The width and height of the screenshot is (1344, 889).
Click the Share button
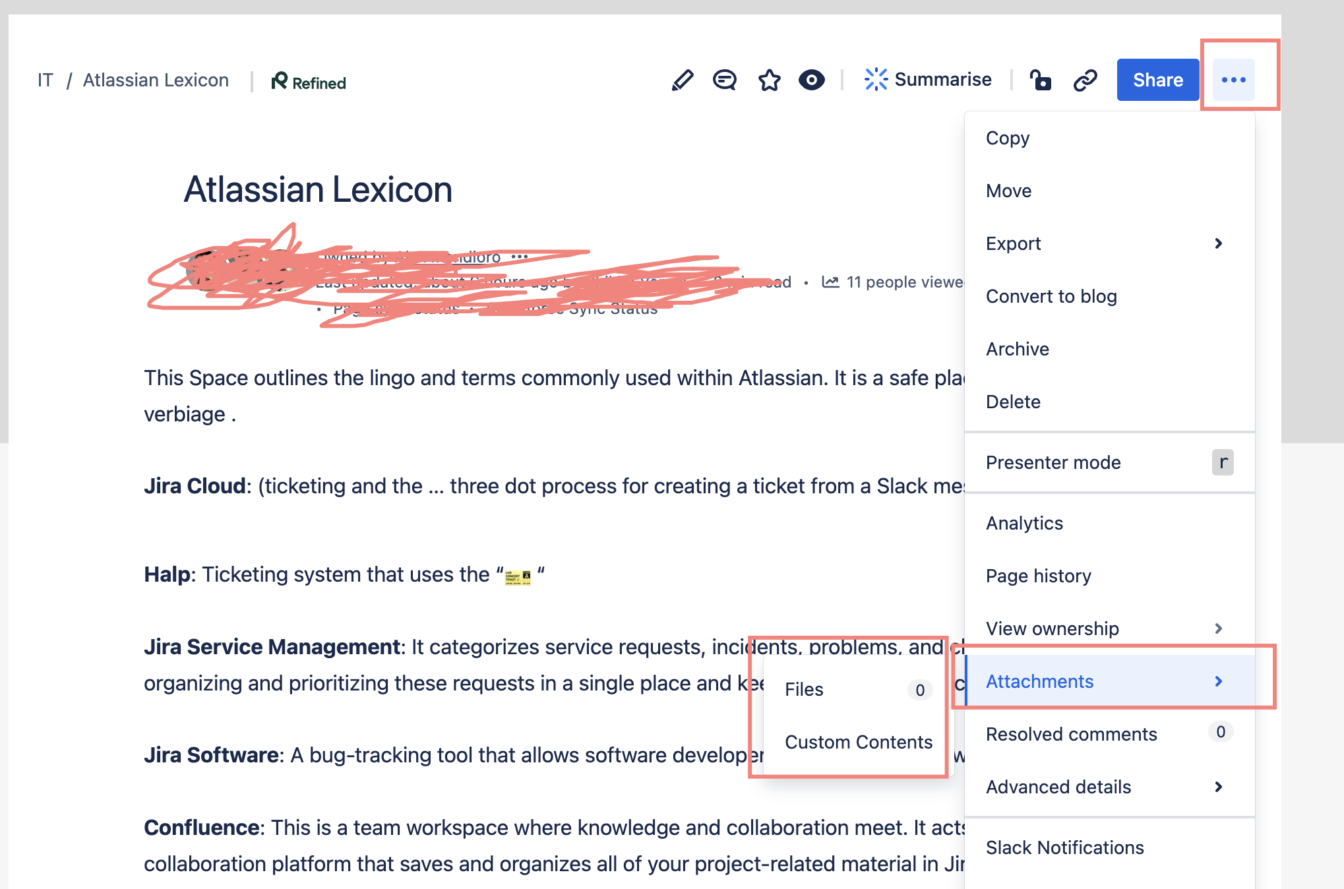tap(1157, 80)
